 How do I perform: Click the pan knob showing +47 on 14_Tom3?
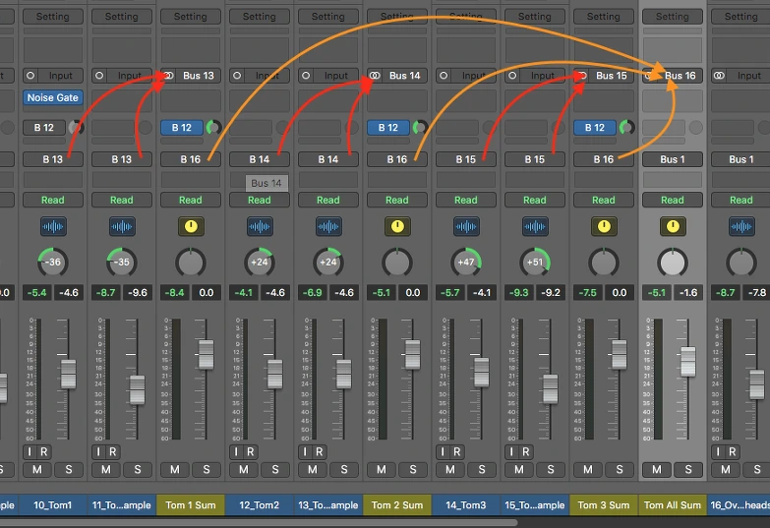[466, 263]
